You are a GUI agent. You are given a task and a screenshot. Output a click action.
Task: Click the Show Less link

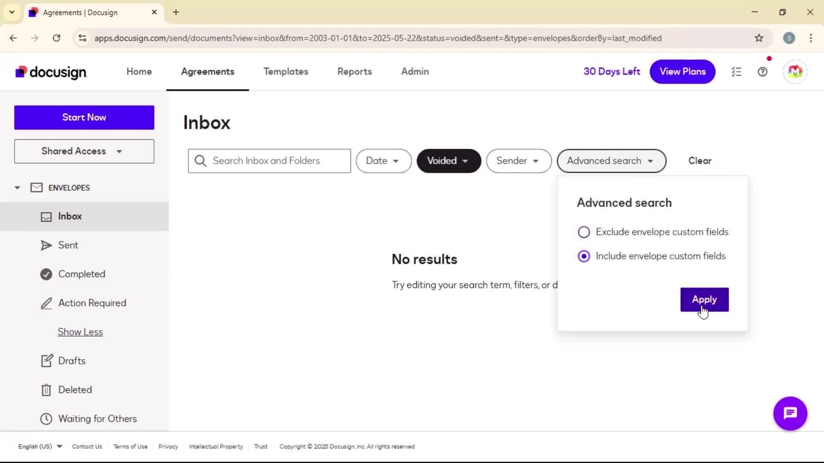[80, 332]
